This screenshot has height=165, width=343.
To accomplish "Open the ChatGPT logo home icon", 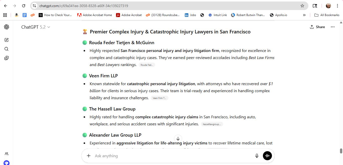I will coord(7,27).
